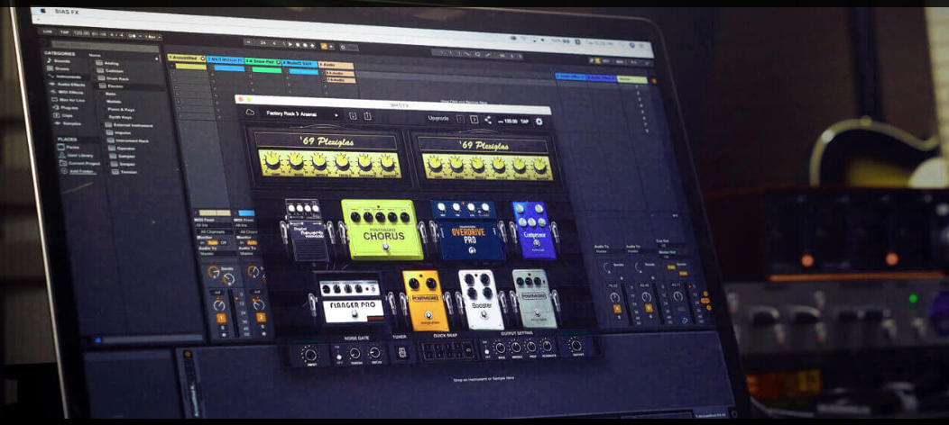Screen dimensions: 949x425
Task: Click the save preset icon in BIAS FX
Action: pos(353,115)
